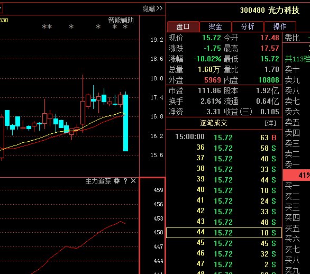The width and height of the screenshot is (310, 274).
Task: Select the 买一 order book row
Action: (297, 186)
